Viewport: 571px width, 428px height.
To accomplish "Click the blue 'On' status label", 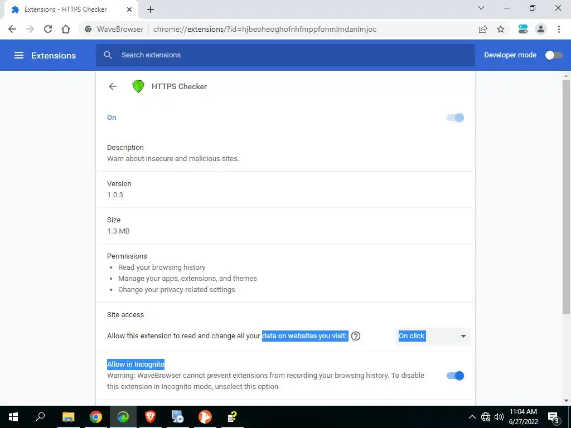I will (x=112, y=117).
